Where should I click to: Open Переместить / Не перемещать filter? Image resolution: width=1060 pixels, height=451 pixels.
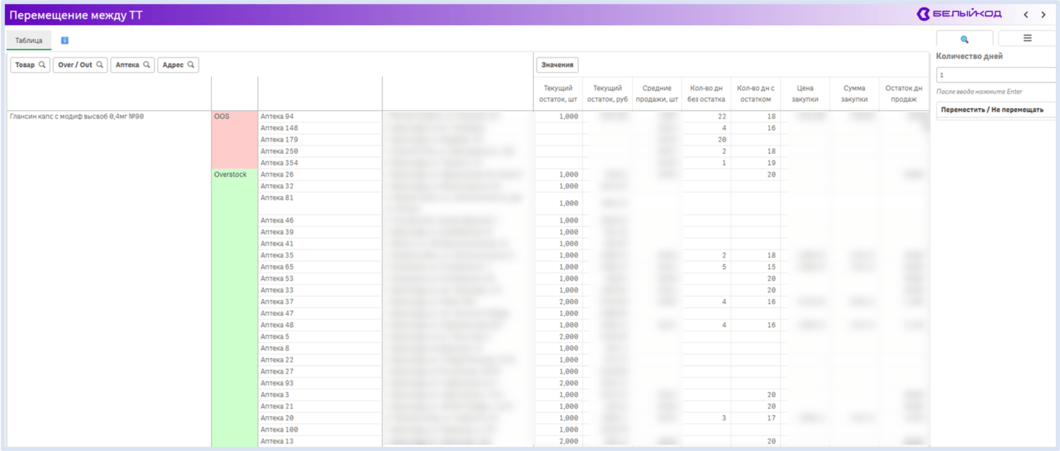(996, 109)
